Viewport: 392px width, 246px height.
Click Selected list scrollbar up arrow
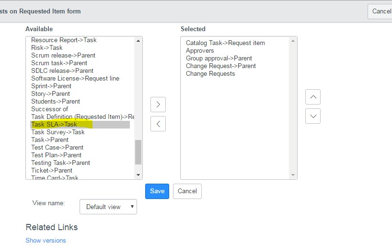[x=293, y=41]
